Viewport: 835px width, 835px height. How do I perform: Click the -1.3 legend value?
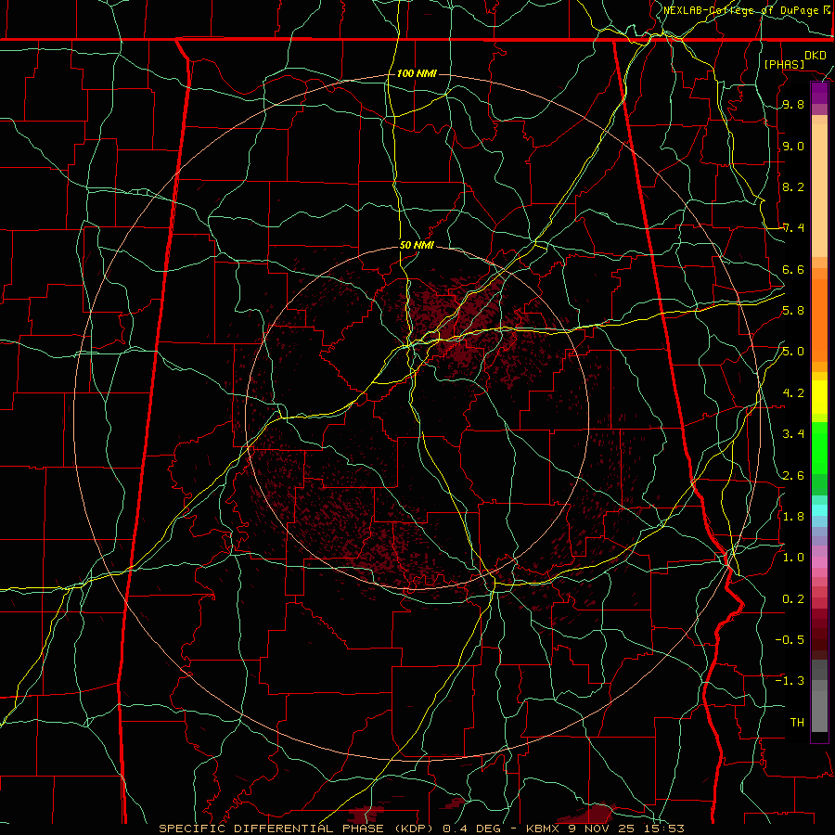[x=790, y=682]
